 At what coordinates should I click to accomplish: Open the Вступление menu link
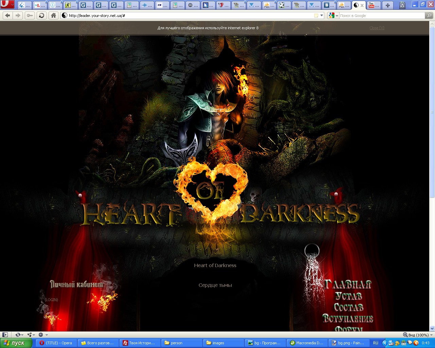348,318
